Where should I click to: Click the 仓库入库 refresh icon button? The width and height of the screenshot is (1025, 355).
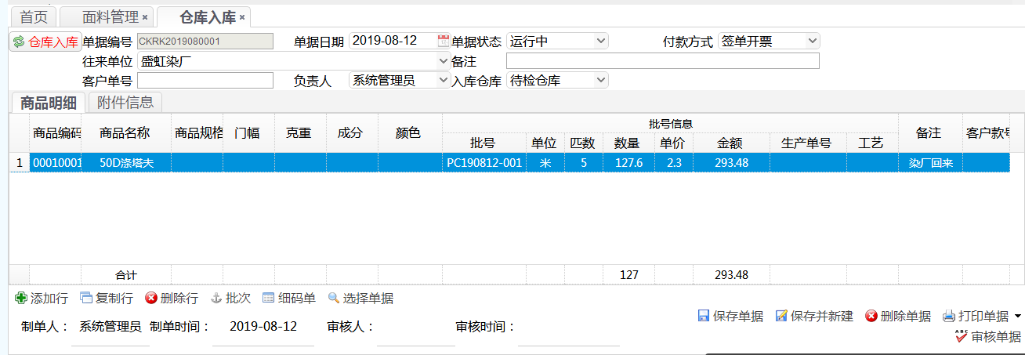pyautogui.click(x=45, y=42)
